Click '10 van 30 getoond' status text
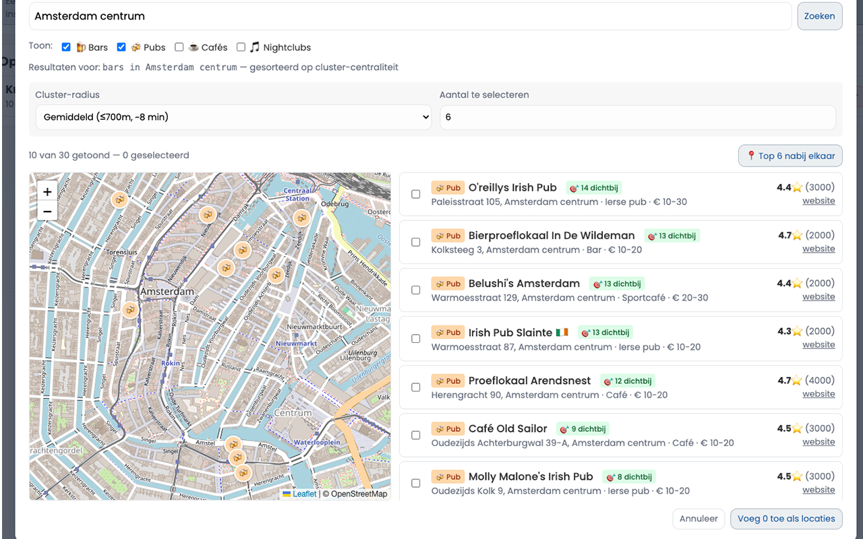863x539 pixels. [x=69, y=156]
